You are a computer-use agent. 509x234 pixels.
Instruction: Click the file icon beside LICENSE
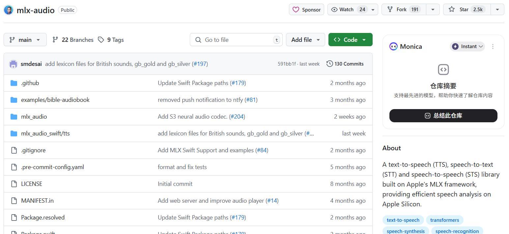tap(14, 184)
